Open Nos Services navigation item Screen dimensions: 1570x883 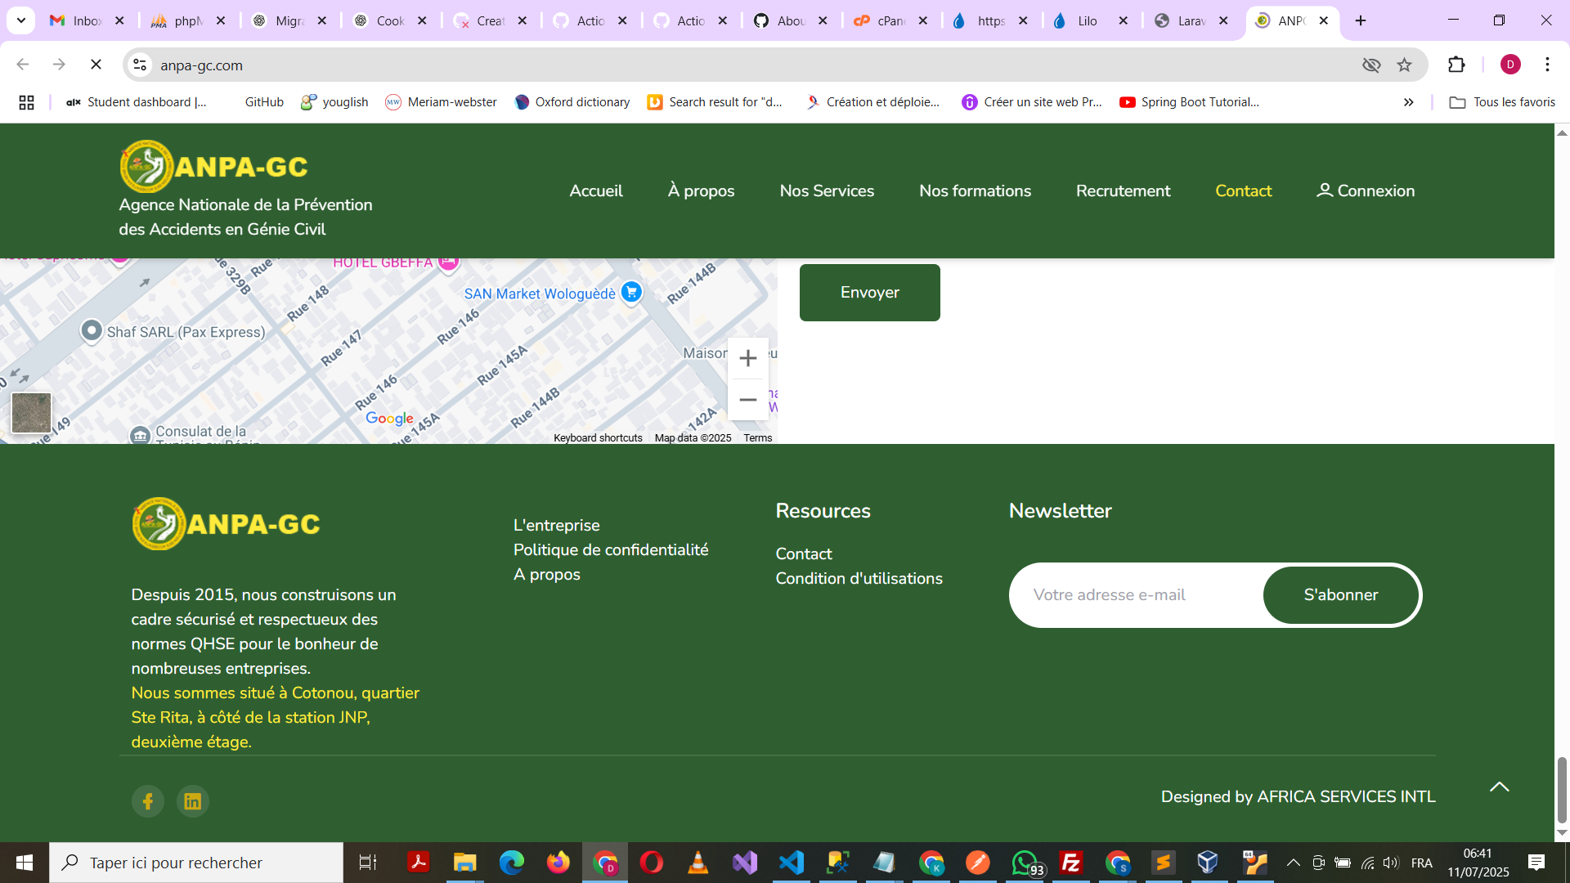pos(827,190)
